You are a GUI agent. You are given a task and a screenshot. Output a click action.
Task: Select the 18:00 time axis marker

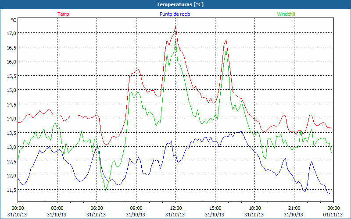tap(254, 208)
